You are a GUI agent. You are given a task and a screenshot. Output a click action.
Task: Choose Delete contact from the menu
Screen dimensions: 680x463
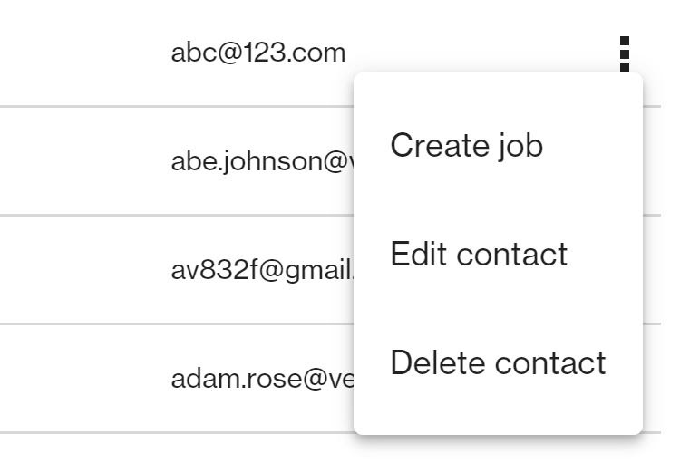click(498, 362)
